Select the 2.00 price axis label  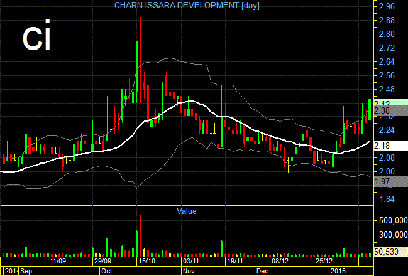[387, 171]
